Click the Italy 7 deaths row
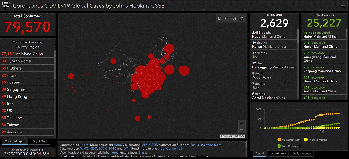Image resolution: width=349 pixels, height=159 pixels. (x=274, y=85)
